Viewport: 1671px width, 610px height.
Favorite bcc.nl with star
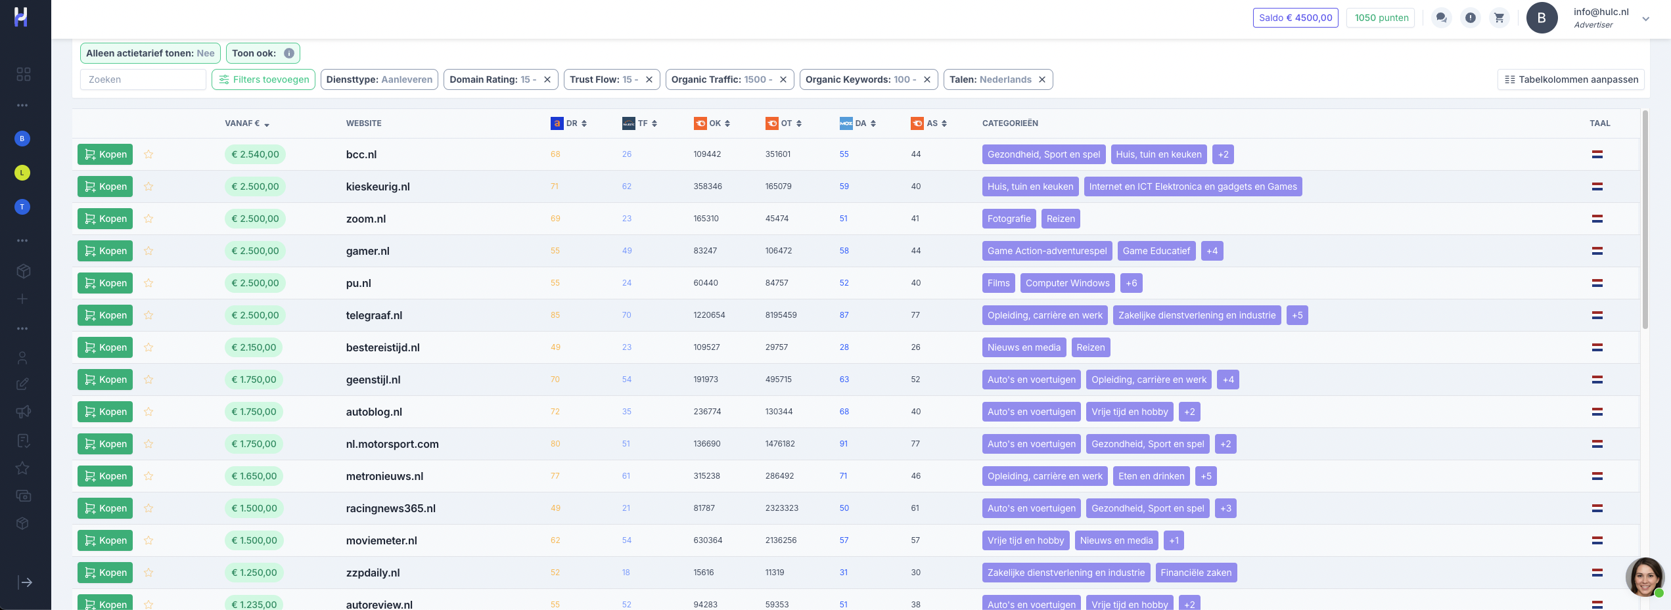(149, 154)
